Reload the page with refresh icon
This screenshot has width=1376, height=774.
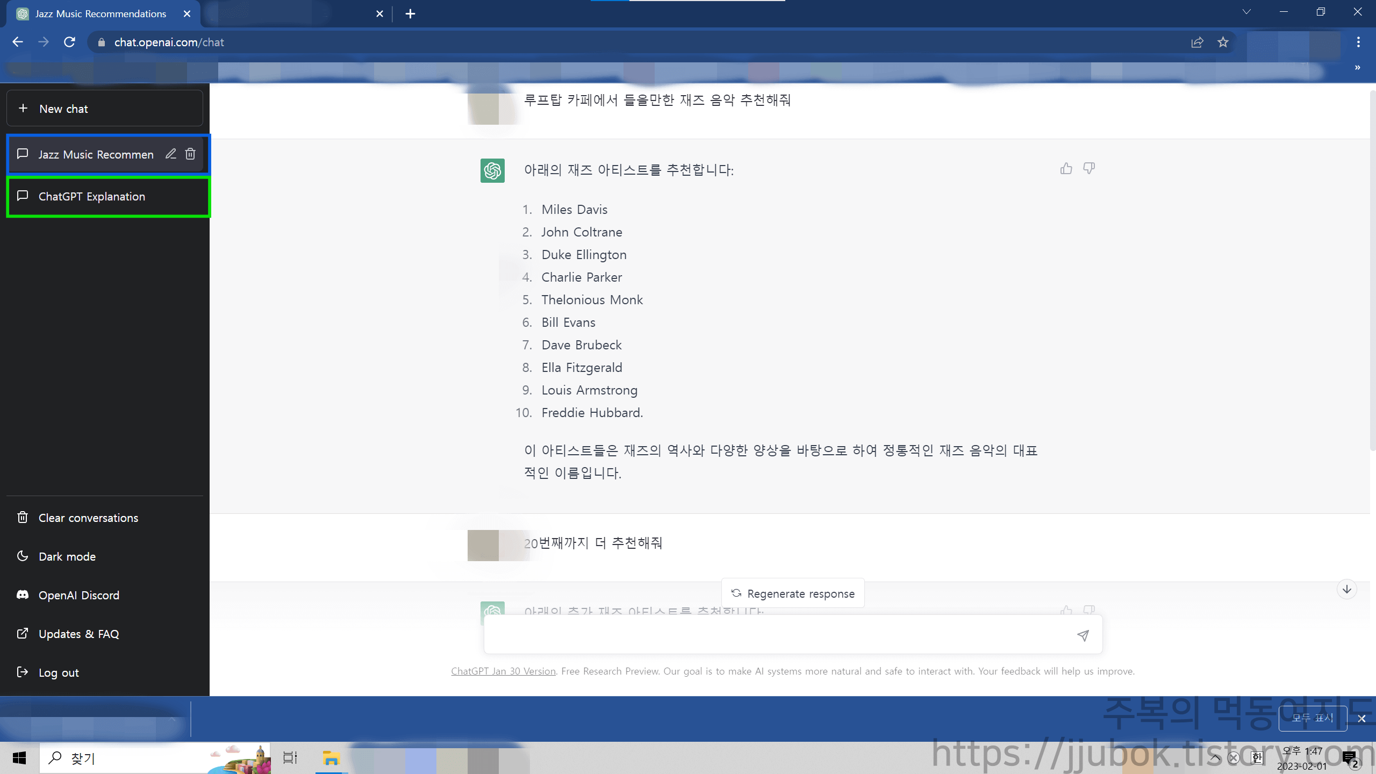point(69,42)
